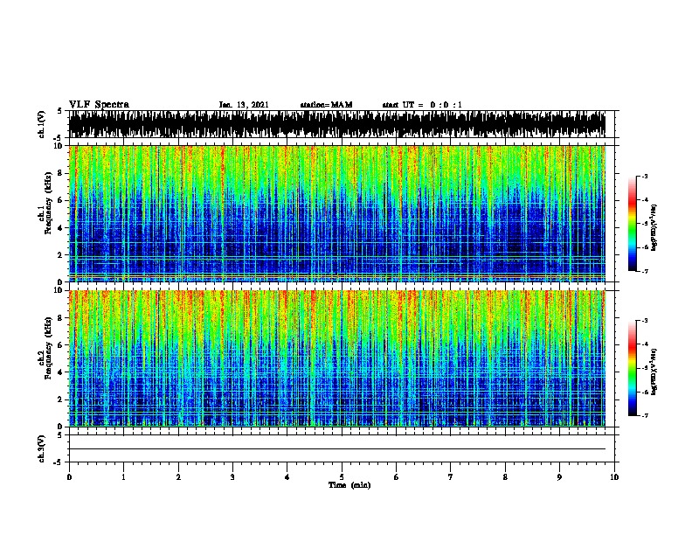Click the ch.1 spectrogram color scale bar
The image size is (692, 535).
(633, 224)
